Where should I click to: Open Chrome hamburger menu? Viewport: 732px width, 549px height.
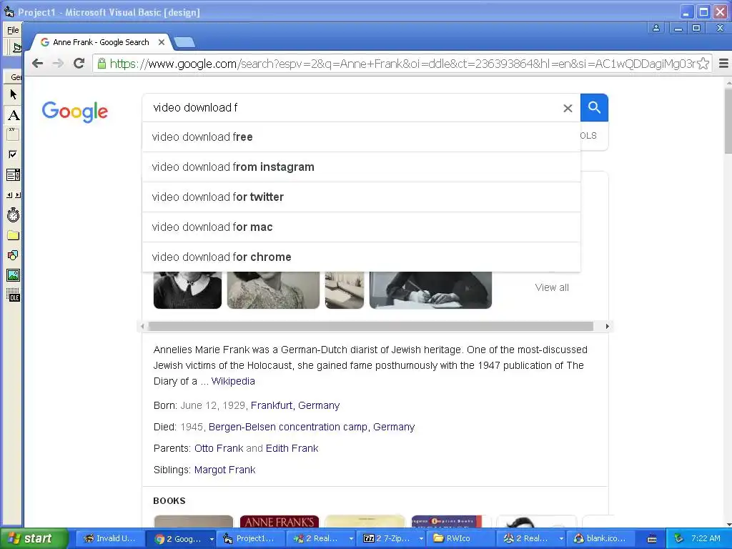723,64
